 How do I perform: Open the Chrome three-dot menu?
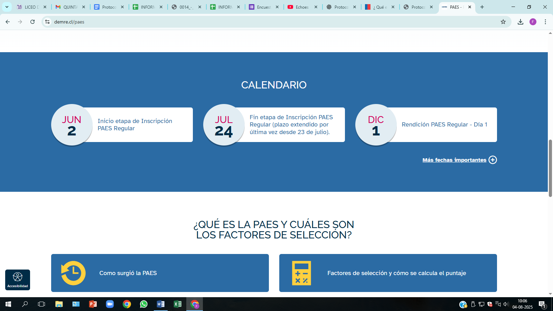point(545,22)
